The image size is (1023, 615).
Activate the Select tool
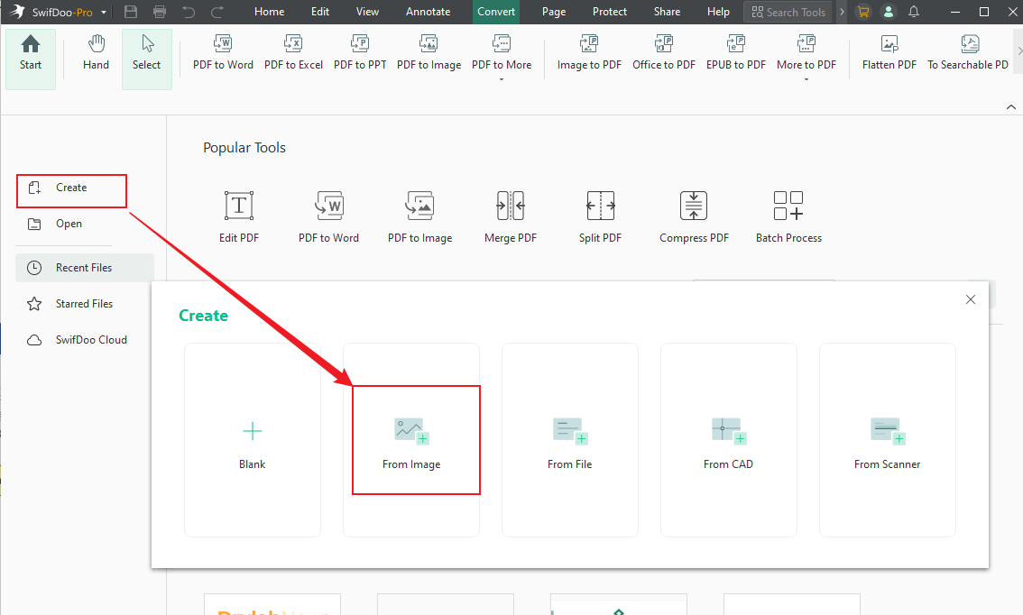(x=146, y=54)
